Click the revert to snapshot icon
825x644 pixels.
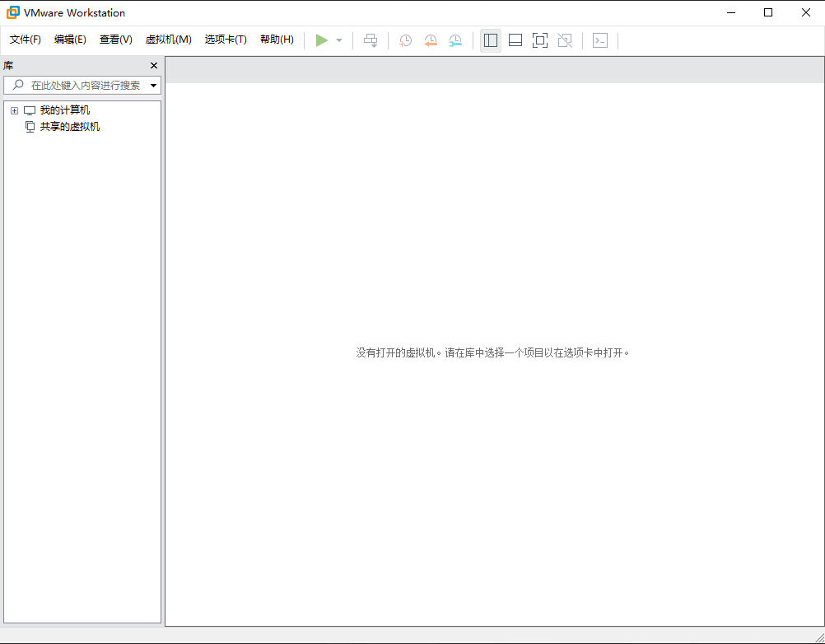431,40
